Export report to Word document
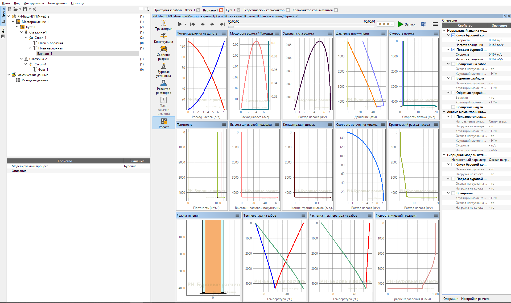 [423, 24]
